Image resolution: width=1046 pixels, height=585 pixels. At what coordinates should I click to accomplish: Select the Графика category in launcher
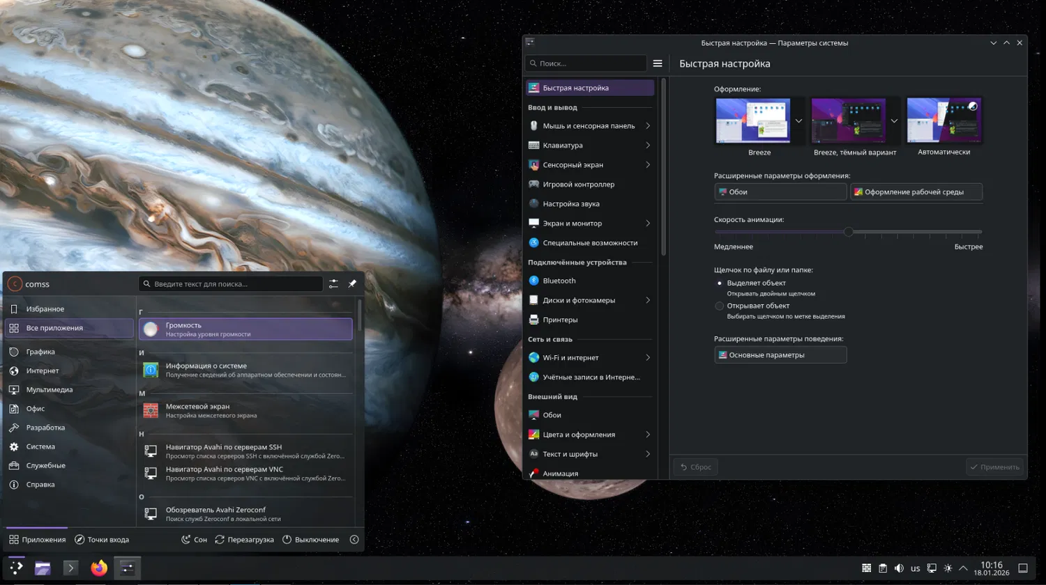coord(69,352)
